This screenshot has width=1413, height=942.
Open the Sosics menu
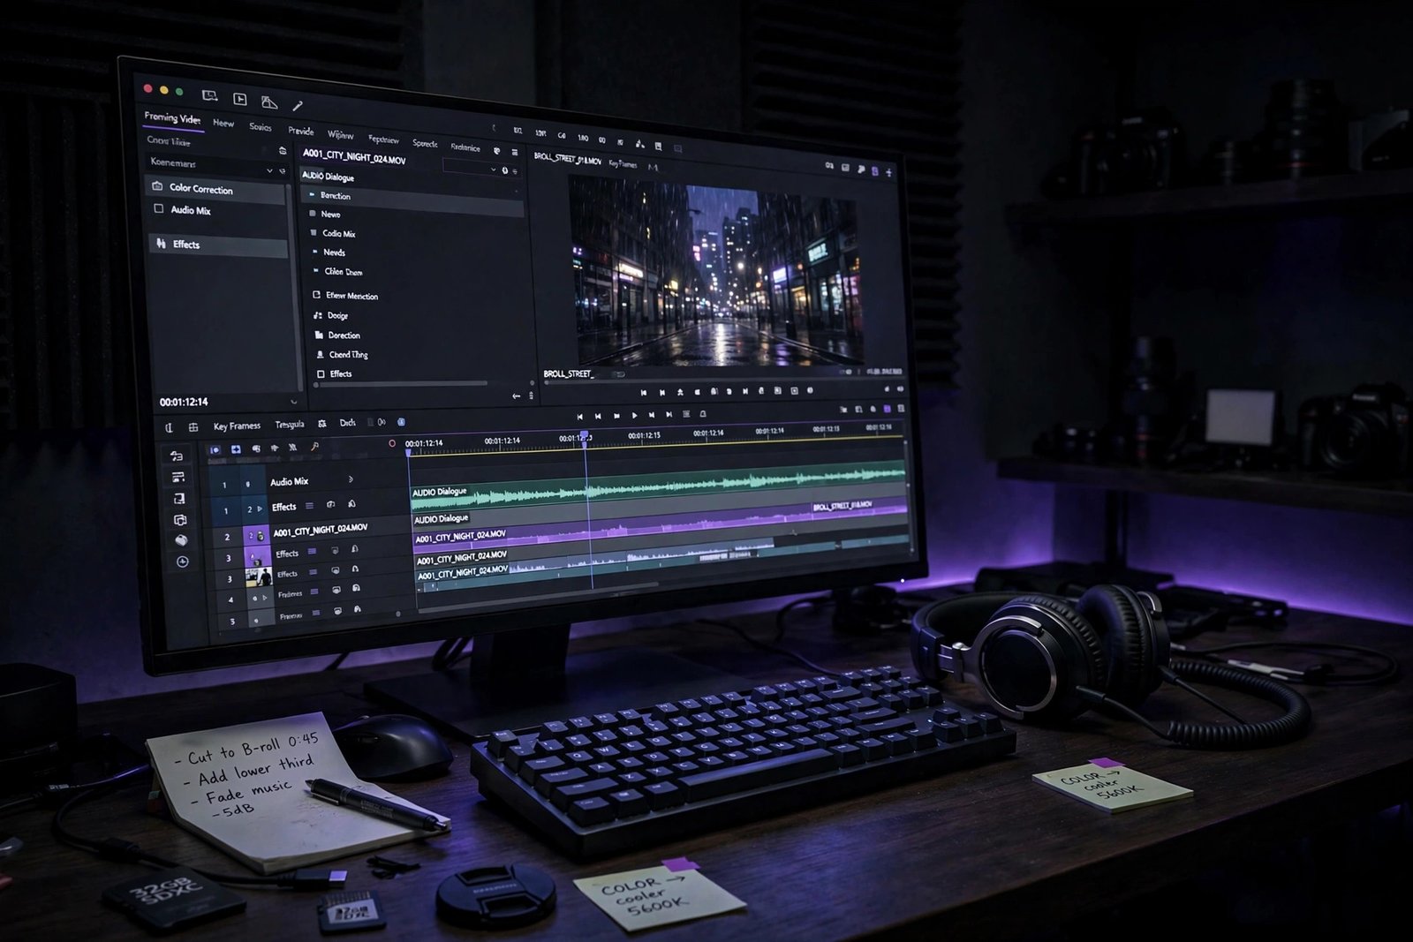coord(261,127)
